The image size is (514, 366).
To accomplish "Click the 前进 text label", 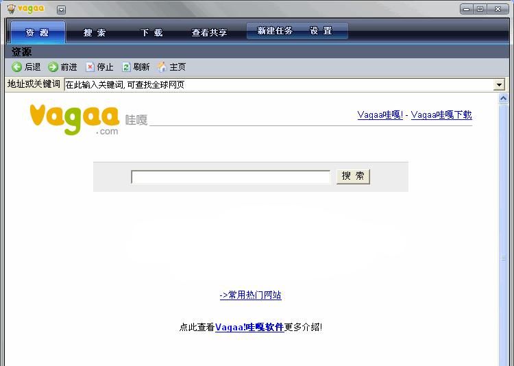I will point(69,67).
